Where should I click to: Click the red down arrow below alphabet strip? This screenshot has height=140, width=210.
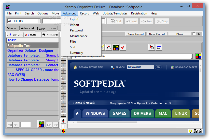63,121
